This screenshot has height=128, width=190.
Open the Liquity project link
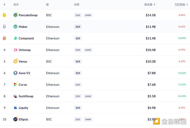pyautogui.click(x=23, y=108)
